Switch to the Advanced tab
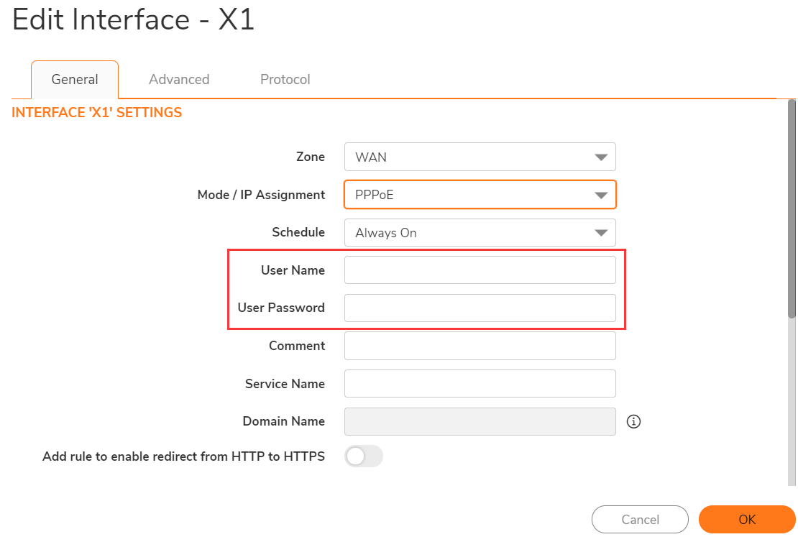Image resolution: width=798 pixels, height=542 pixels. tap(179, 80)
